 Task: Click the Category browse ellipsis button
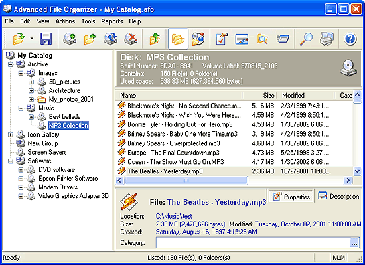click(x=354, y=243)
